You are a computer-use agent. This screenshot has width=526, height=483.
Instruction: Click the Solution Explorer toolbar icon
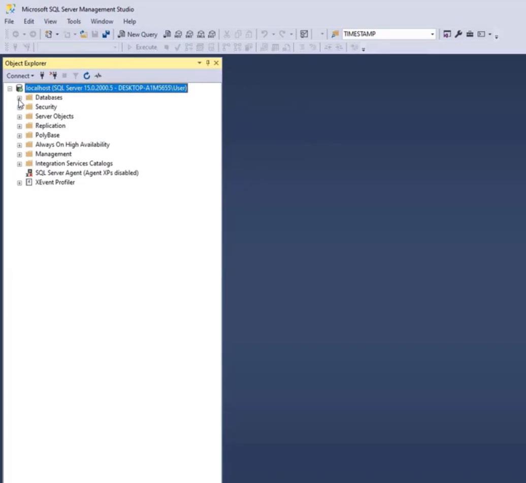447,34
